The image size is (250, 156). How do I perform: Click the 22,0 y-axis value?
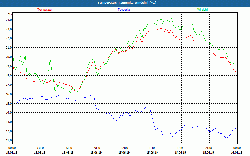coord(9,38)
